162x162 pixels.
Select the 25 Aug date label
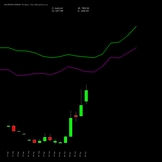coord(34,154)
